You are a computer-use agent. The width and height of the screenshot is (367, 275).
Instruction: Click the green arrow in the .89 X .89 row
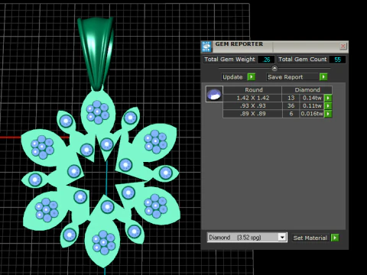pyautogui.click(x=328, y=114)
